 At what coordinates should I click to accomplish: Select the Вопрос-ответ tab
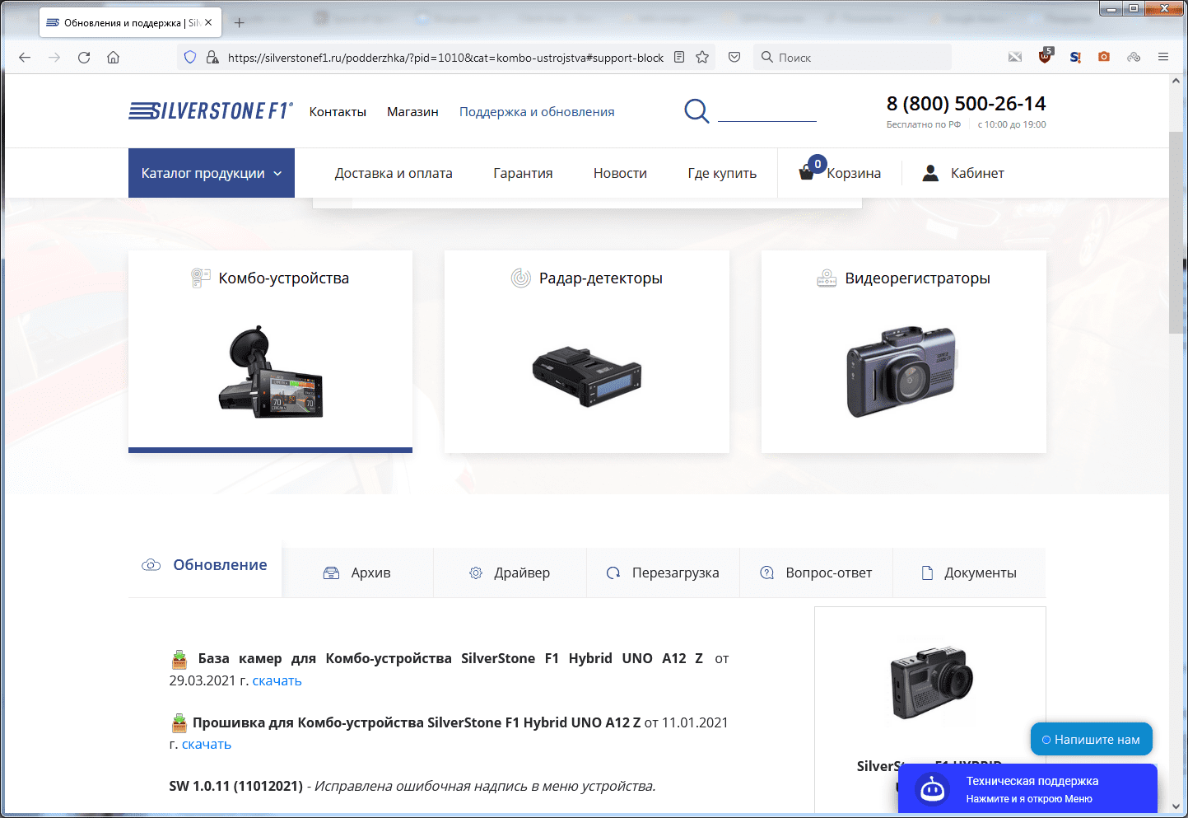[x=816, y=573]
